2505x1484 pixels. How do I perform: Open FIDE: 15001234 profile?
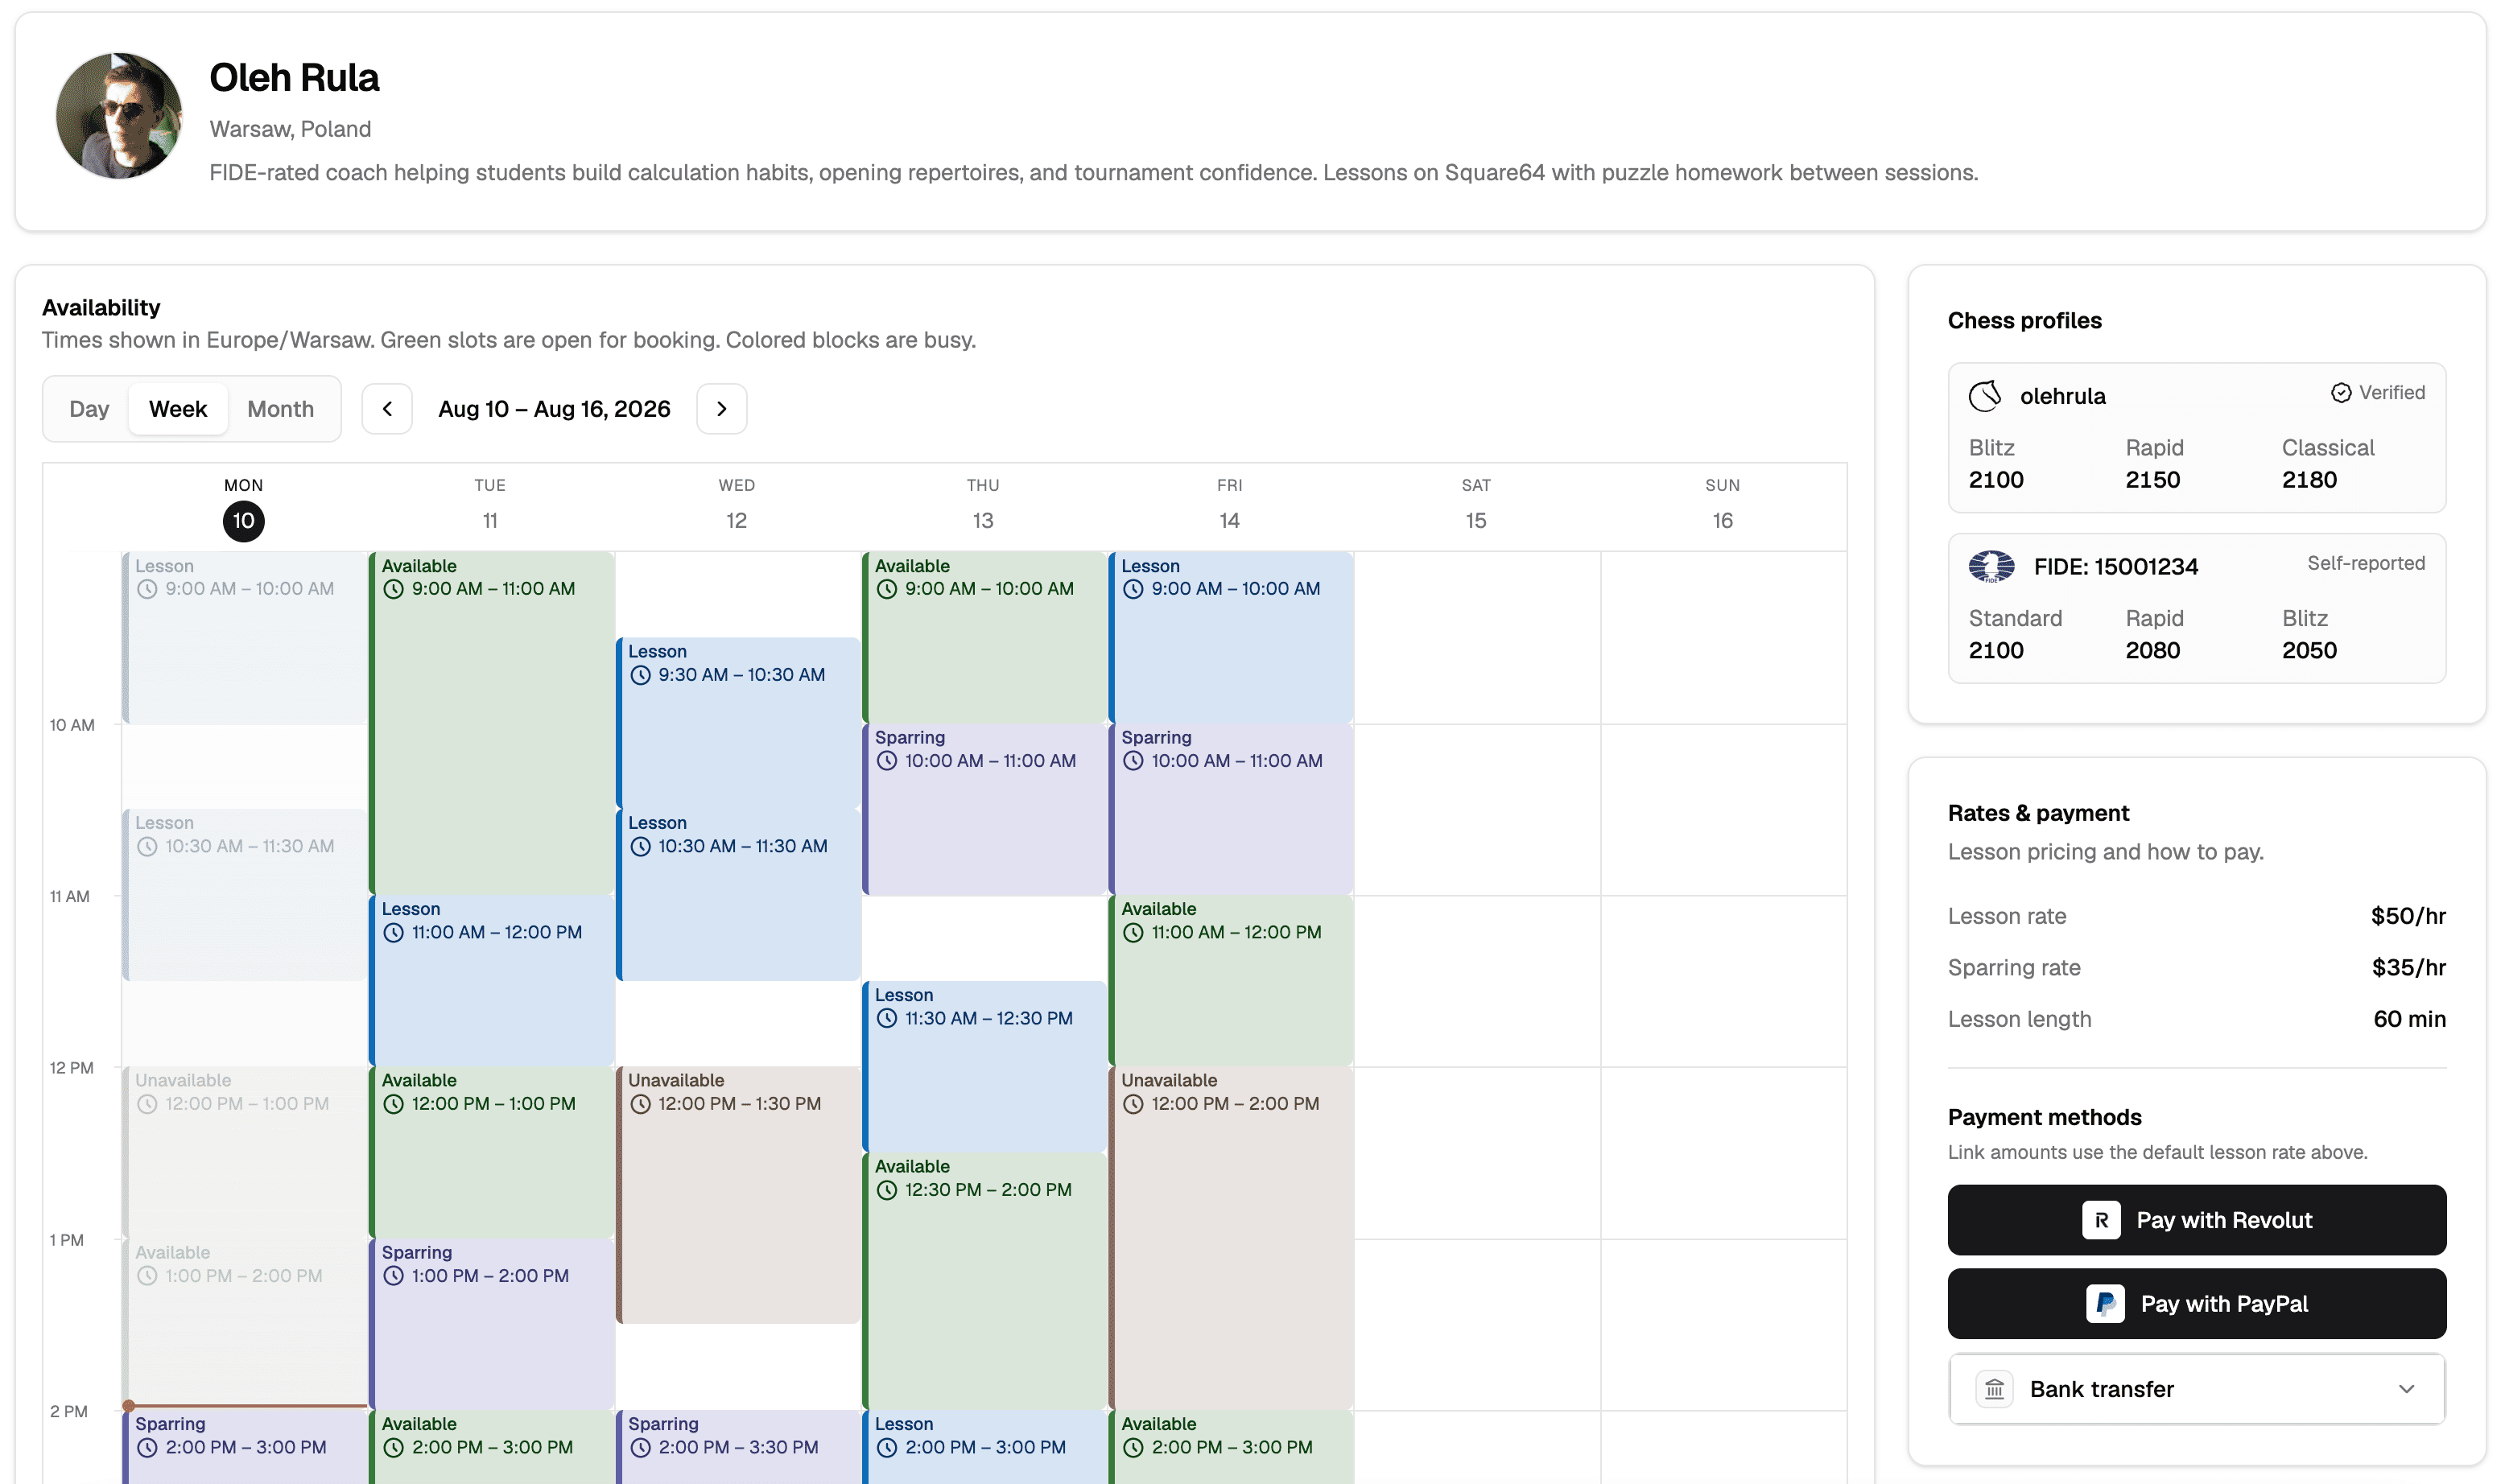point(2115,567)
